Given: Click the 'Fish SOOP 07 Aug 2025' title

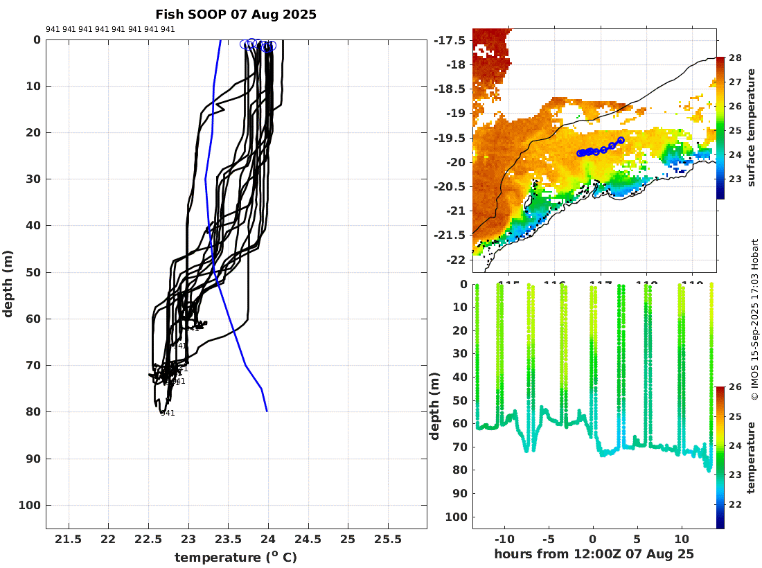Looking at the screenshot, I should point(236,14).
